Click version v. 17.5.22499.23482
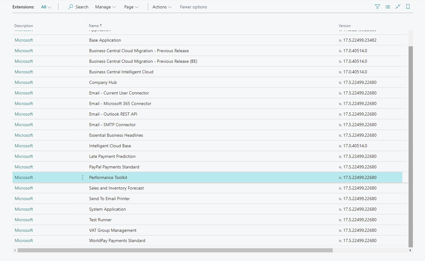The image size is (425, 261). (358, 40)
